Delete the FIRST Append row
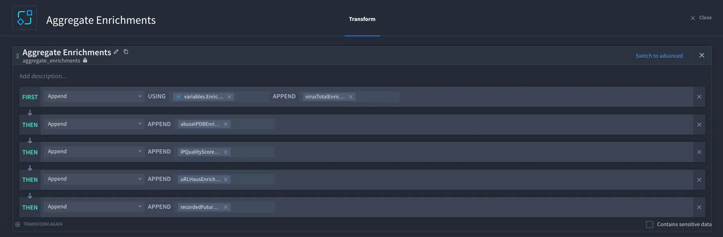Viewport: 723px width, 237px height. (x=699, y=97)
